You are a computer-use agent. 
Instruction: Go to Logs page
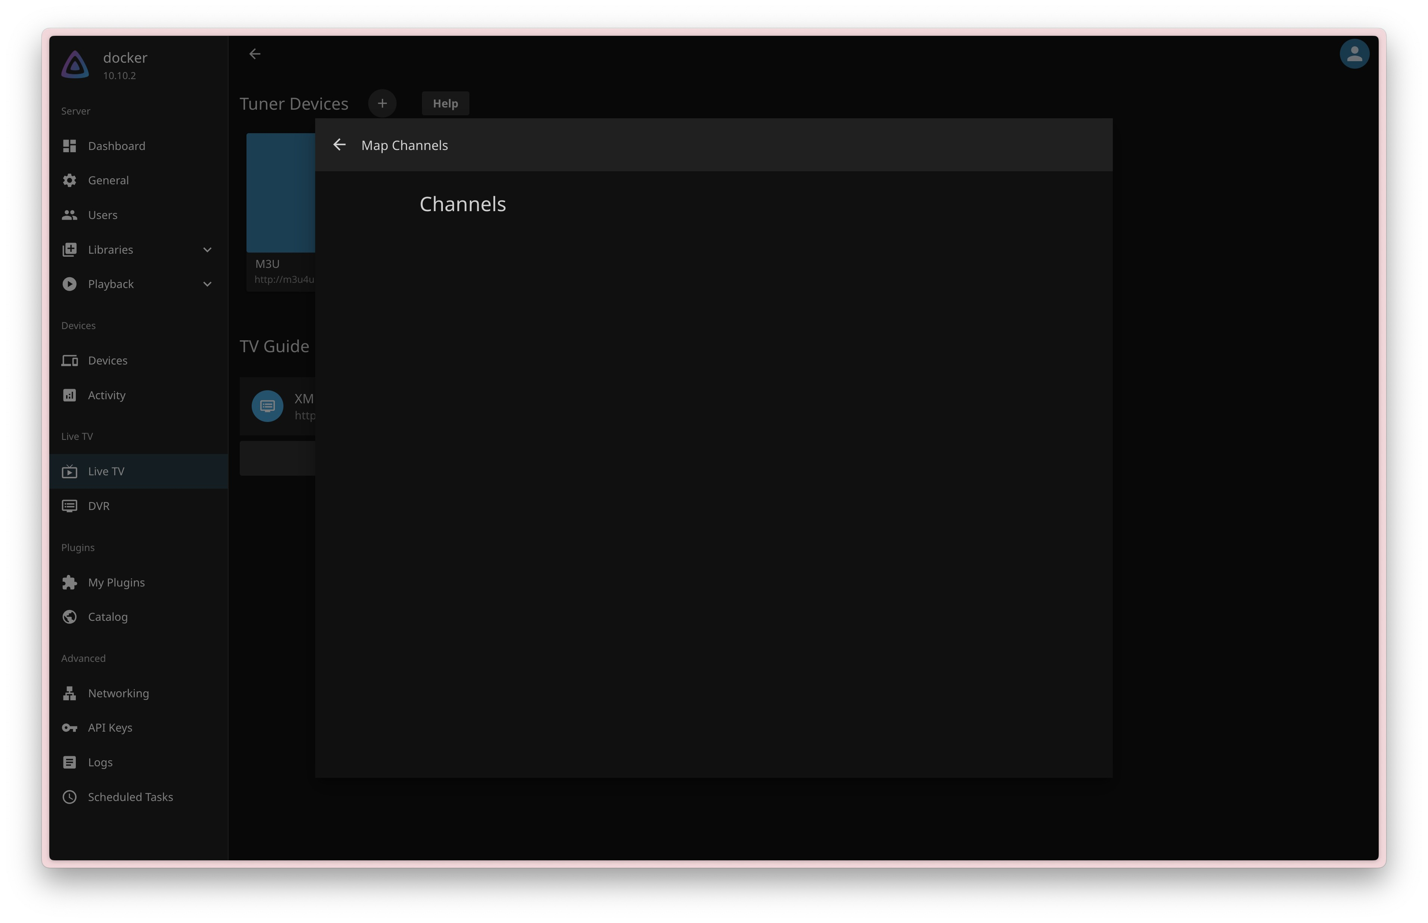[x=100, y=762]
